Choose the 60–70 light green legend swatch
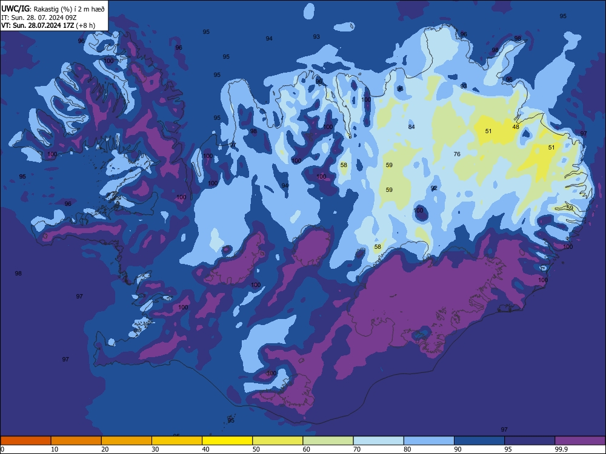 click(328, 441)
